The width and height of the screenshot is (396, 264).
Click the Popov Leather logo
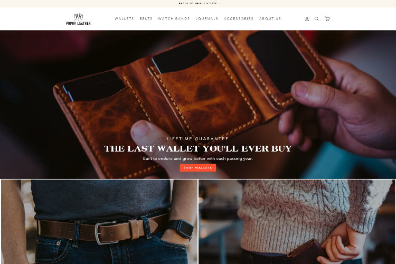point(78,19)
